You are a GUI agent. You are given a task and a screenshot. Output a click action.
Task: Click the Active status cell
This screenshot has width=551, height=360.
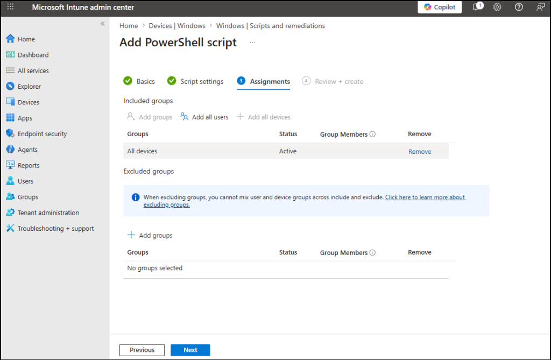pyautogui.click(x=288, y=151)
